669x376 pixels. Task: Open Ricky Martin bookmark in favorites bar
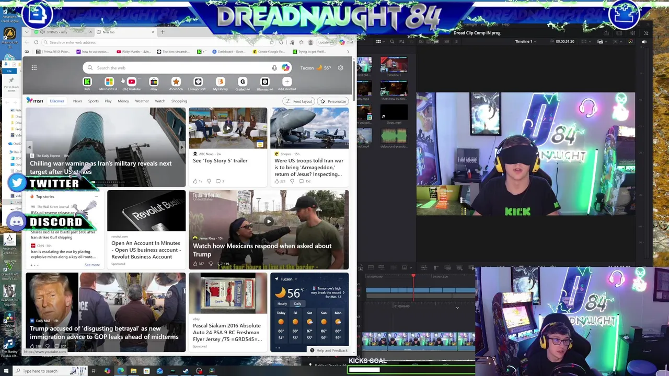click(x=133, y=52)
